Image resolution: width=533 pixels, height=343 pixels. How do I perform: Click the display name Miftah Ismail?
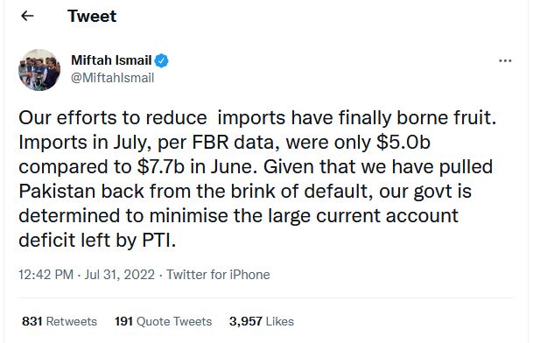click(111, 60)
